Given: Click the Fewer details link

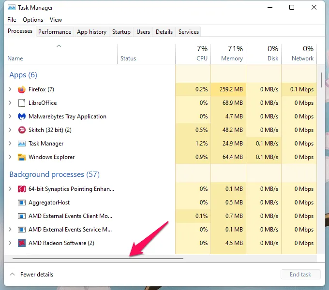Looking at the screenshot, I should click(37, 274).
